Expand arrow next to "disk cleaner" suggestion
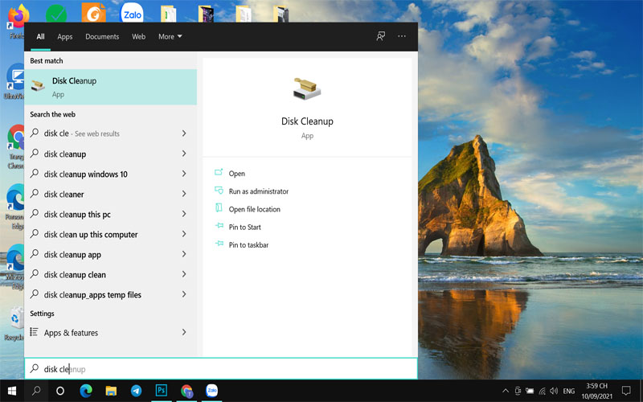This screenshot has height=402, width=643. [x=184, y=194]
